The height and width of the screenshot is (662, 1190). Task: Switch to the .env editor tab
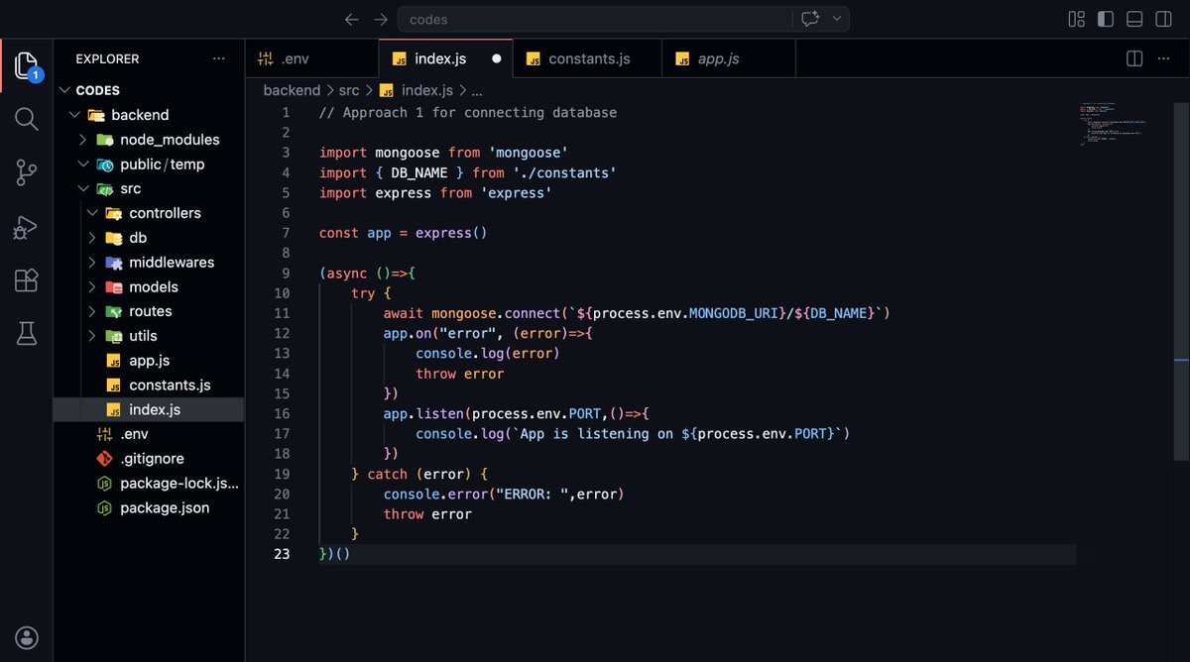pos(312,58)
